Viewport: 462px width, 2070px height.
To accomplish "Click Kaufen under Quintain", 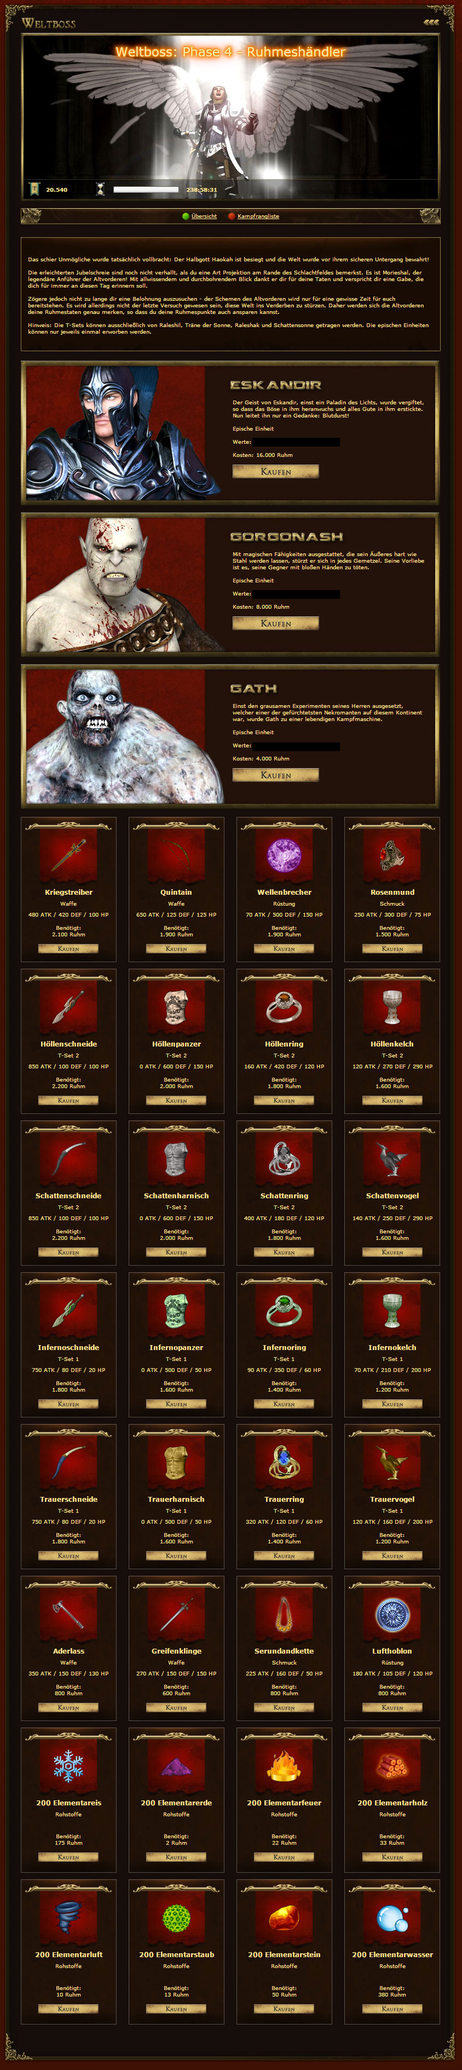I will click(x=176, y=949).
